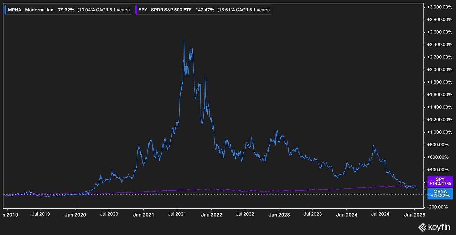Image resolution: width=456 pixels, height=235 pixels.
Task: Click the +1,400.00% y-axis label
Action: pyautogui.click(x=439, y=107)
